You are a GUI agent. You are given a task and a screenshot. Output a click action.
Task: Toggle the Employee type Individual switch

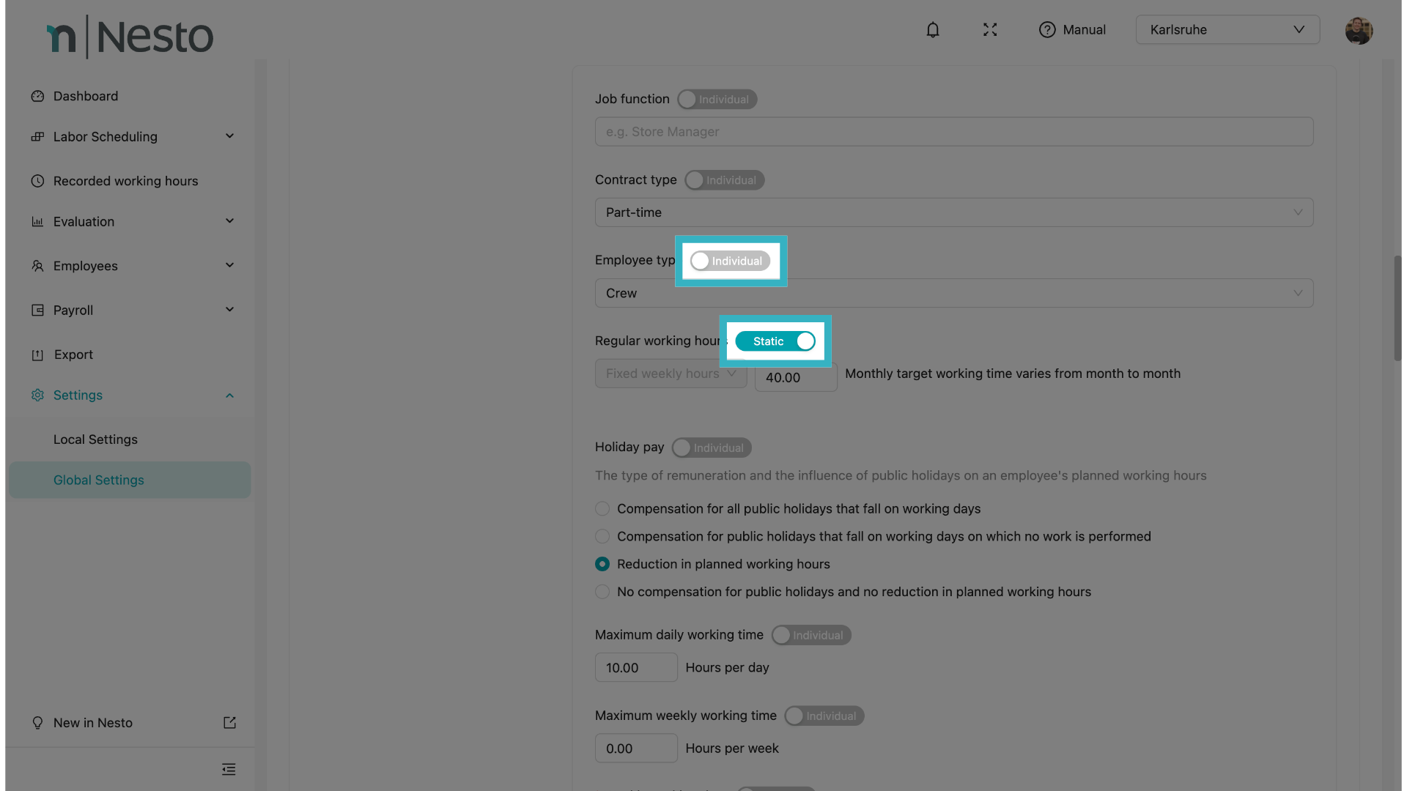[730, 261]
